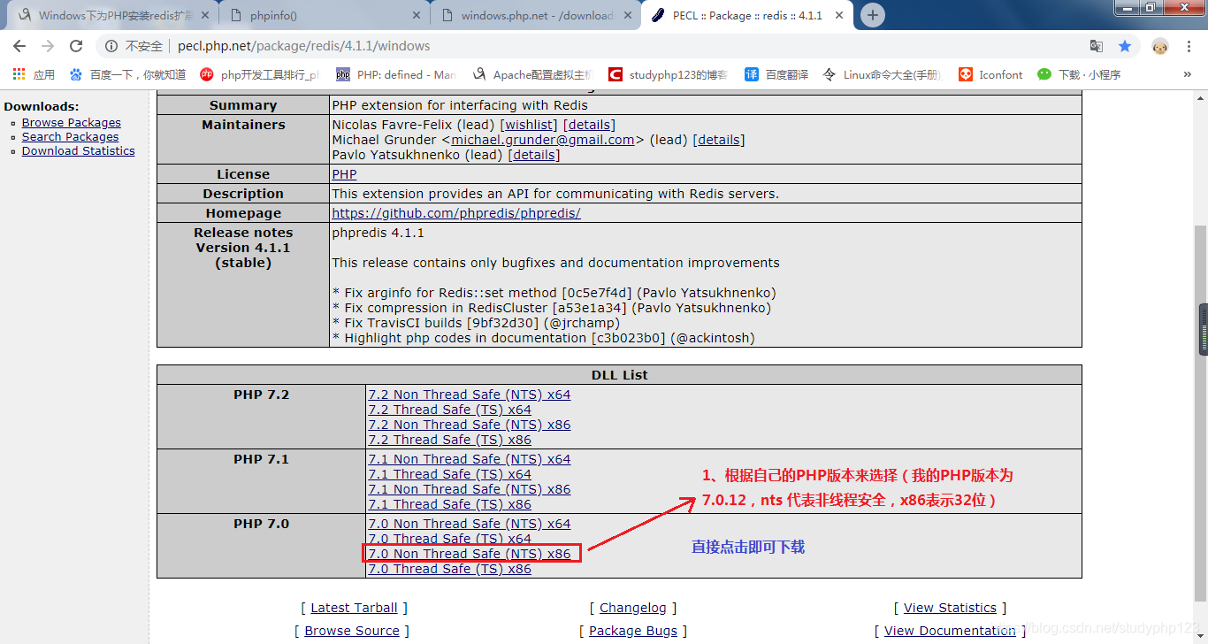The image size is (1208, 644).
Task: Show more bookmarks with the chevron
Action: (x=1187, y=74)
